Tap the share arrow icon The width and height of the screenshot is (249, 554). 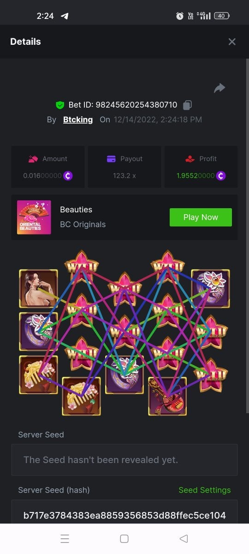point(219,88)
